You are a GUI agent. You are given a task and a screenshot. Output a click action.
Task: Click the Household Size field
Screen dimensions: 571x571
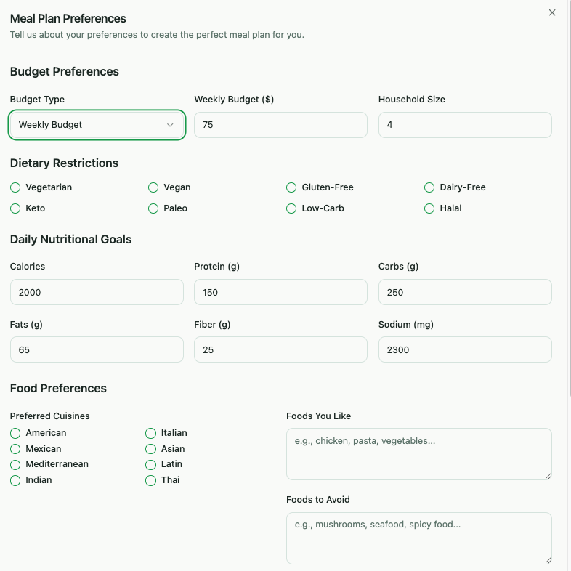click(x=465, y=125)
